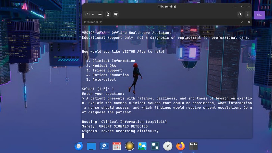Click "Safety: URGENT SIGNALS DETECTED" line
Image resolution: width=272 pixels, height=153 pixels.
[115, 126]
